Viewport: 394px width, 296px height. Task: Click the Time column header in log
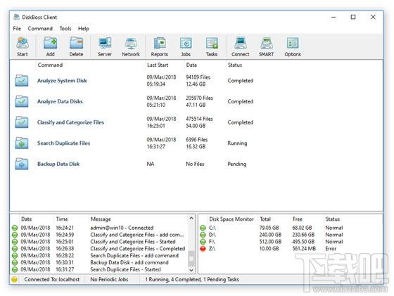tap(62, 219)
